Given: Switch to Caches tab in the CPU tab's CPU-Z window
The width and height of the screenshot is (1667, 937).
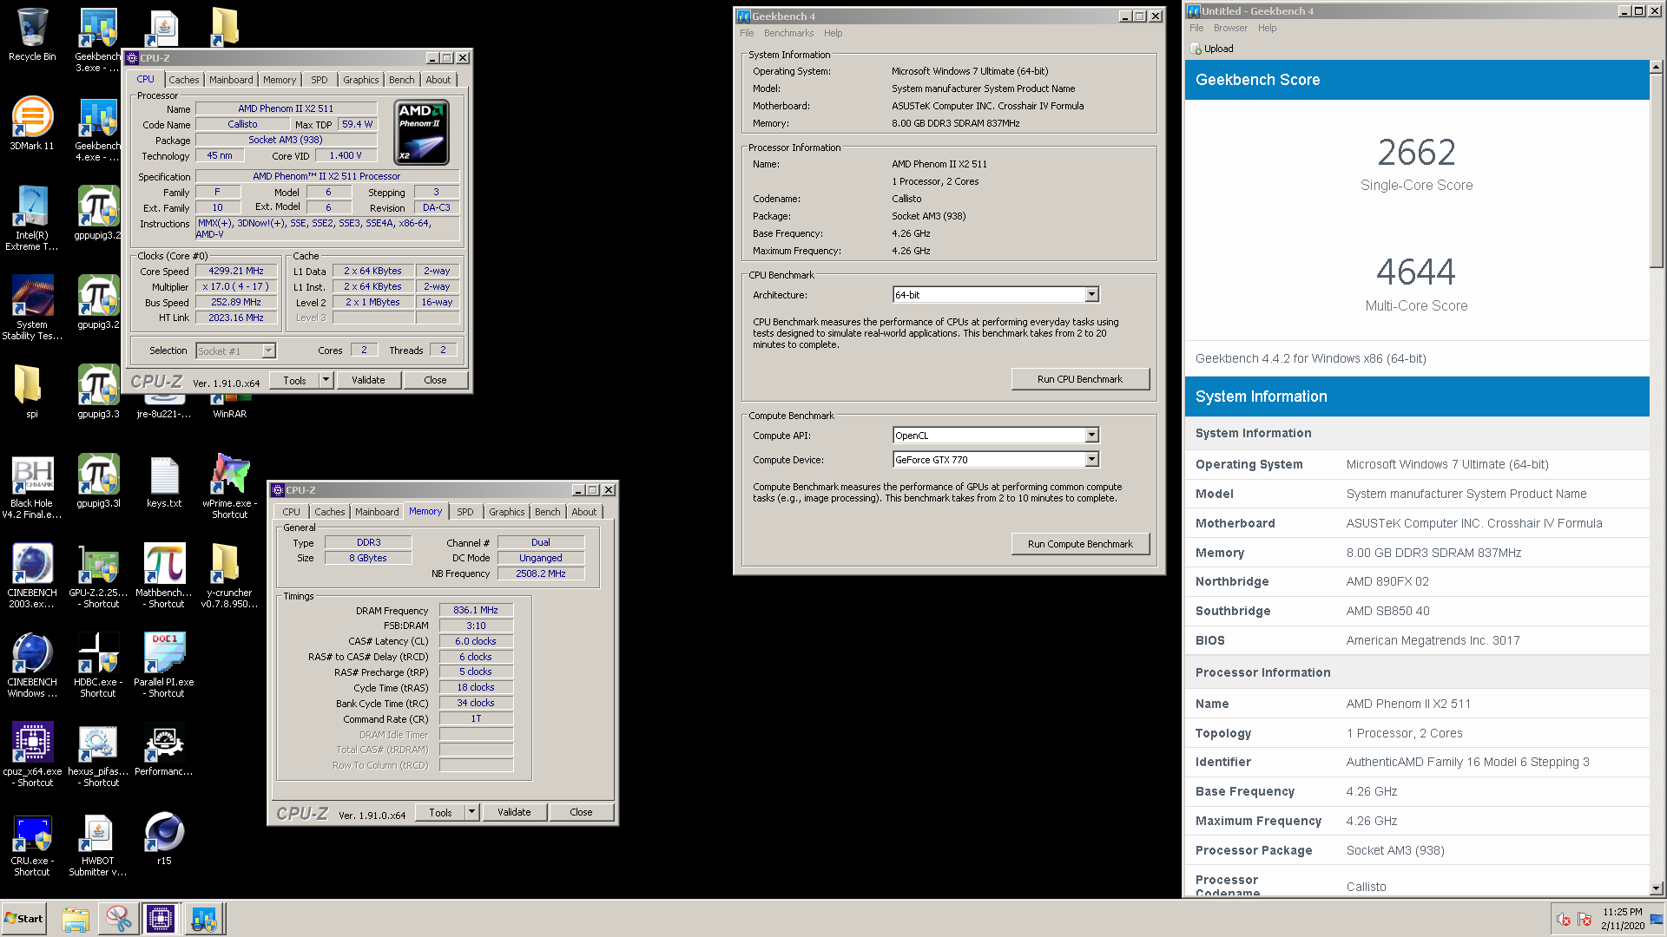Looking at the screenshot, I should click(183, 80).
